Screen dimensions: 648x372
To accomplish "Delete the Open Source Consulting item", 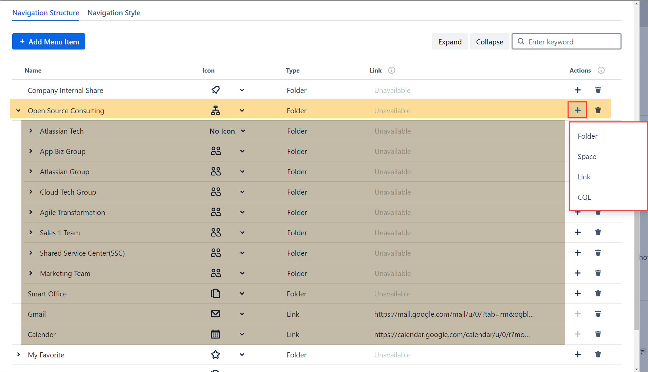I will pyautogui.click(x=598, y=110).
